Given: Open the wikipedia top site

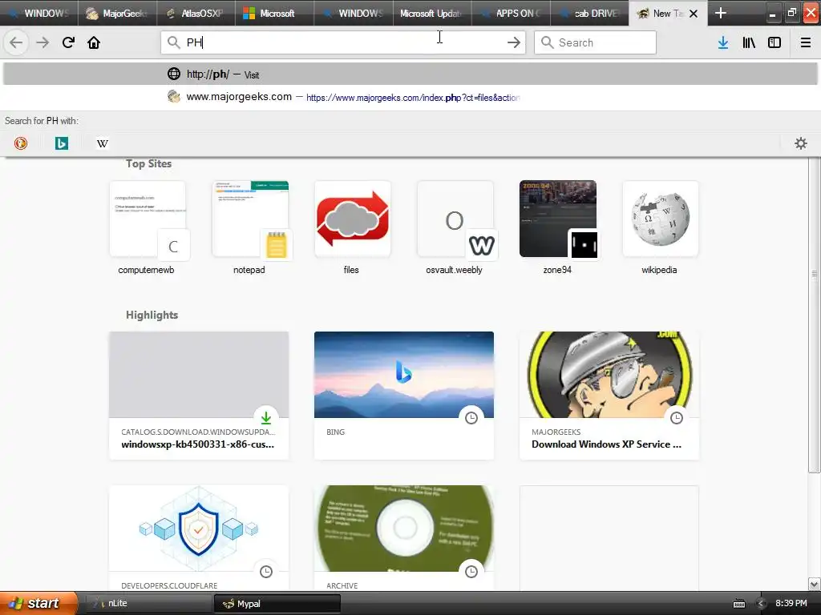Looking at the screenshot, I should tap(661, 228).
